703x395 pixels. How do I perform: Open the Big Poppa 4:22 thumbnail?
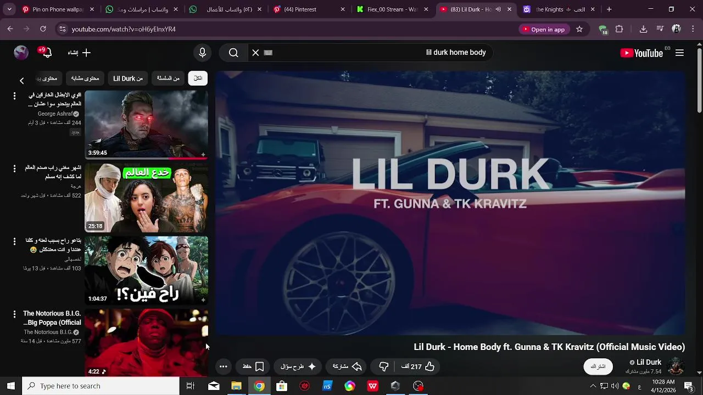pyautogui.click(x=146, y=343)
